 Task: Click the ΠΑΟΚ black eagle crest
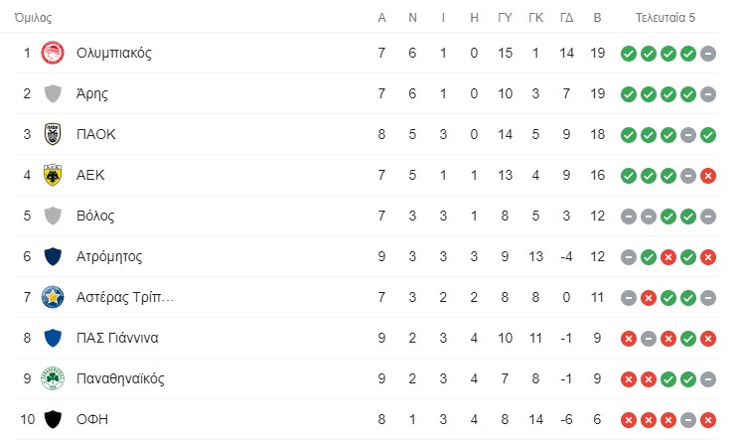click(53, 134)
